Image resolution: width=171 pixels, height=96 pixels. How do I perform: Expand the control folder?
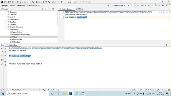pos(6,17)
